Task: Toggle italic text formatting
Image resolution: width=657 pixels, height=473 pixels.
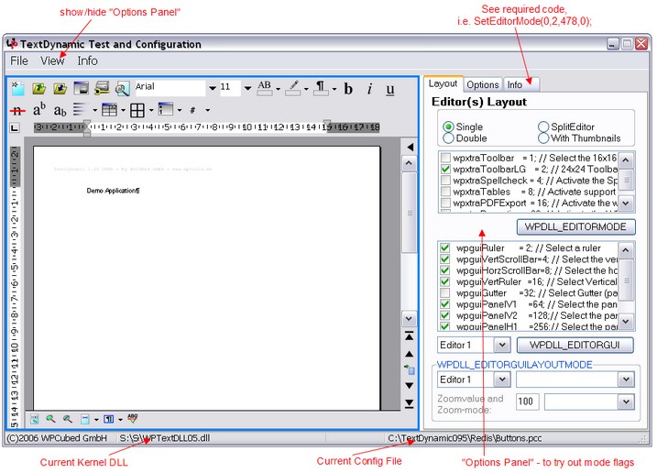Action: click(369, 89)
